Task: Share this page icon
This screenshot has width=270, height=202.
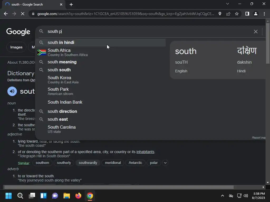Action: (x=228, y=14)
